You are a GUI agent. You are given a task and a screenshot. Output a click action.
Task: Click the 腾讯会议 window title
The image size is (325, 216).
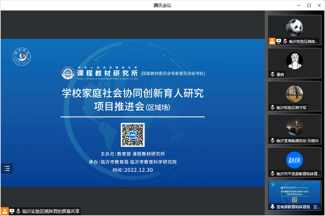pos(162,5)
